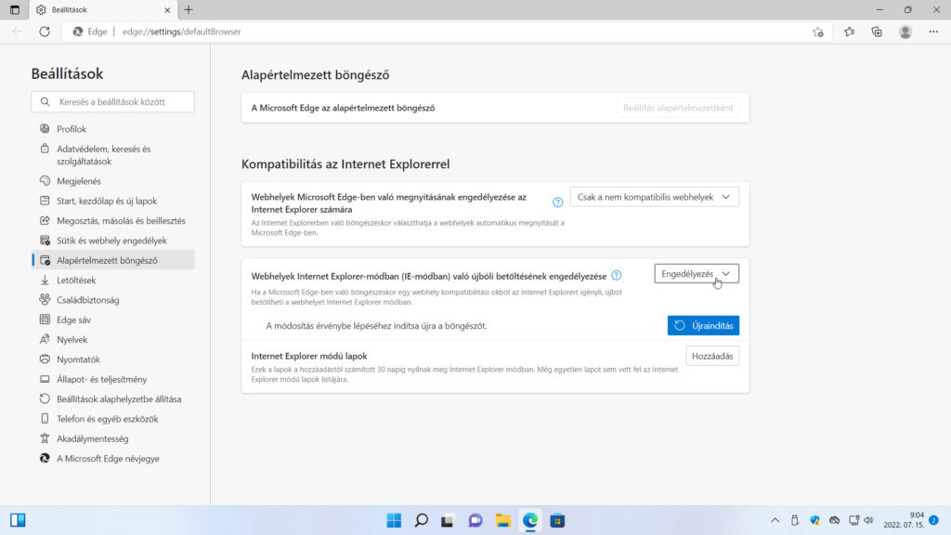This screenshot has height=535, width=951.
Task: Click the Beállítás alapértelmezettként button
Action: click(x=677, y=108)
